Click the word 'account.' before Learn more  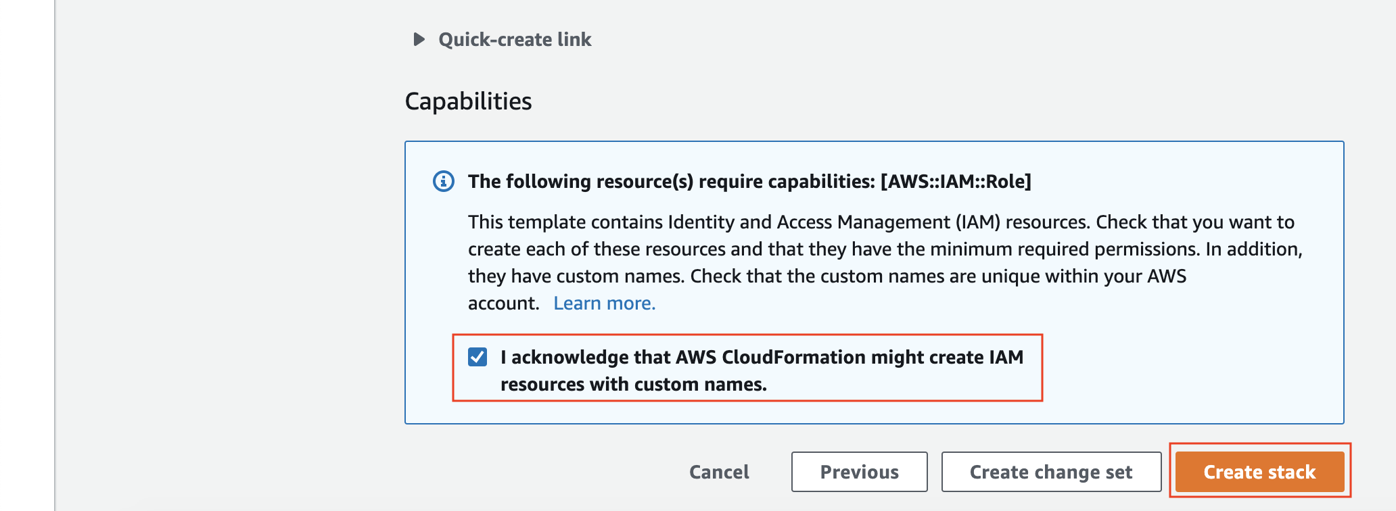503,303
